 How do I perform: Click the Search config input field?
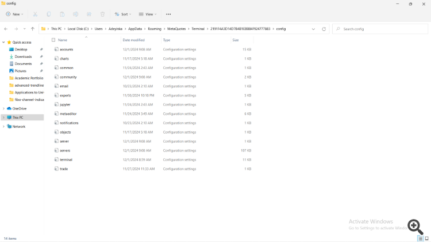pyautogui.click(x=380, y=29)
